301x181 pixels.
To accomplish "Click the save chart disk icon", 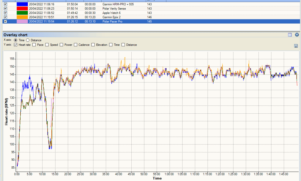I will click(296, 46).
